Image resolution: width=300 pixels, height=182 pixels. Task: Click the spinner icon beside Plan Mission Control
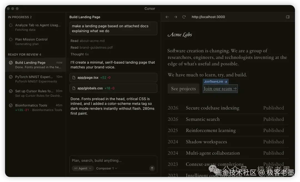[x=11, y=39]
